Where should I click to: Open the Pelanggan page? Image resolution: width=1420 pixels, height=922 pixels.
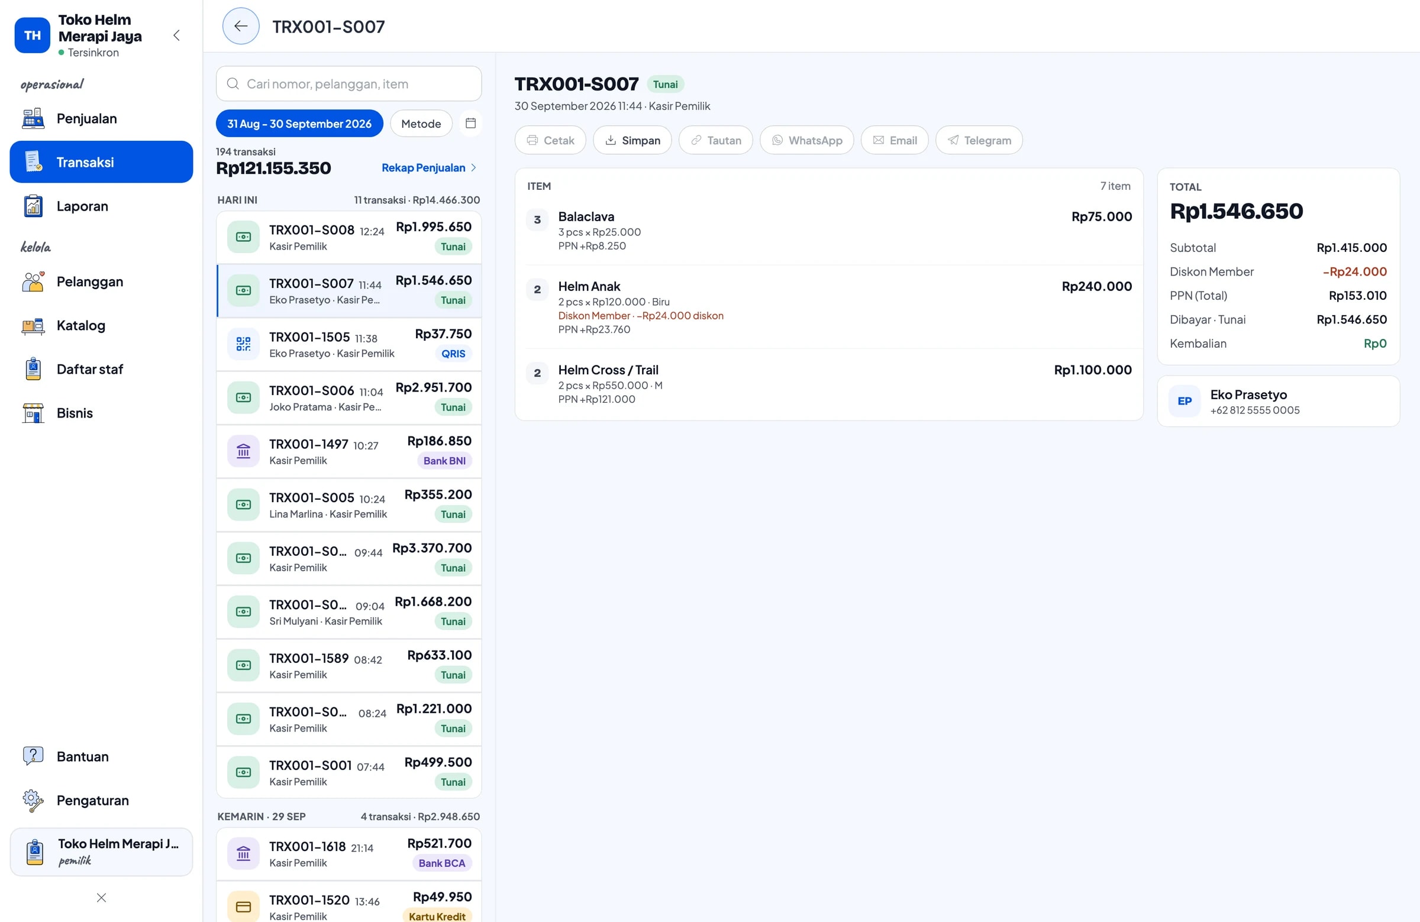[101, 282]
